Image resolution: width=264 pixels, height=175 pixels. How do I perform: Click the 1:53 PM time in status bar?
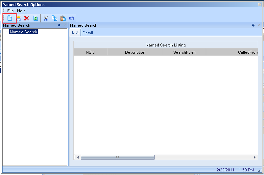pyautogui.click(x=247, y=170)
